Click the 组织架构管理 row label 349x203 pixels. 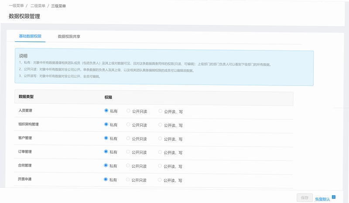click(x=28, y=124)
